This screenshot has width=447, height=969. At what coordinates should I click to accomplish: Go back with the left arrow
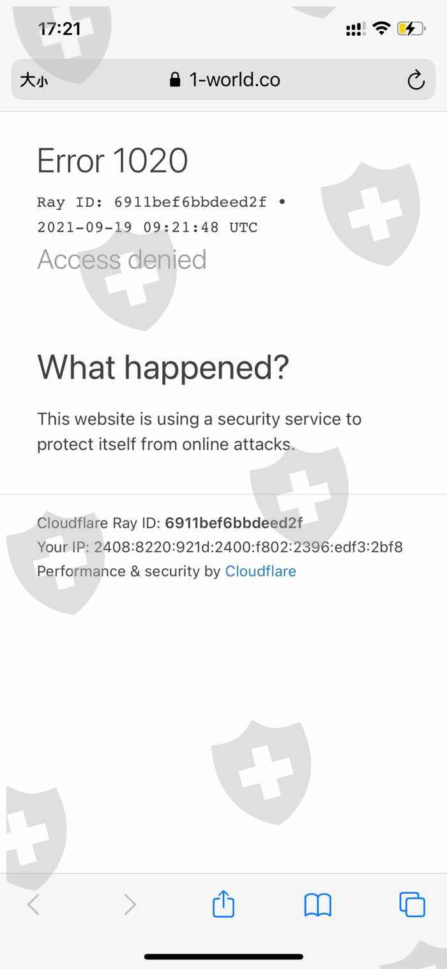(x=34, y=904)
